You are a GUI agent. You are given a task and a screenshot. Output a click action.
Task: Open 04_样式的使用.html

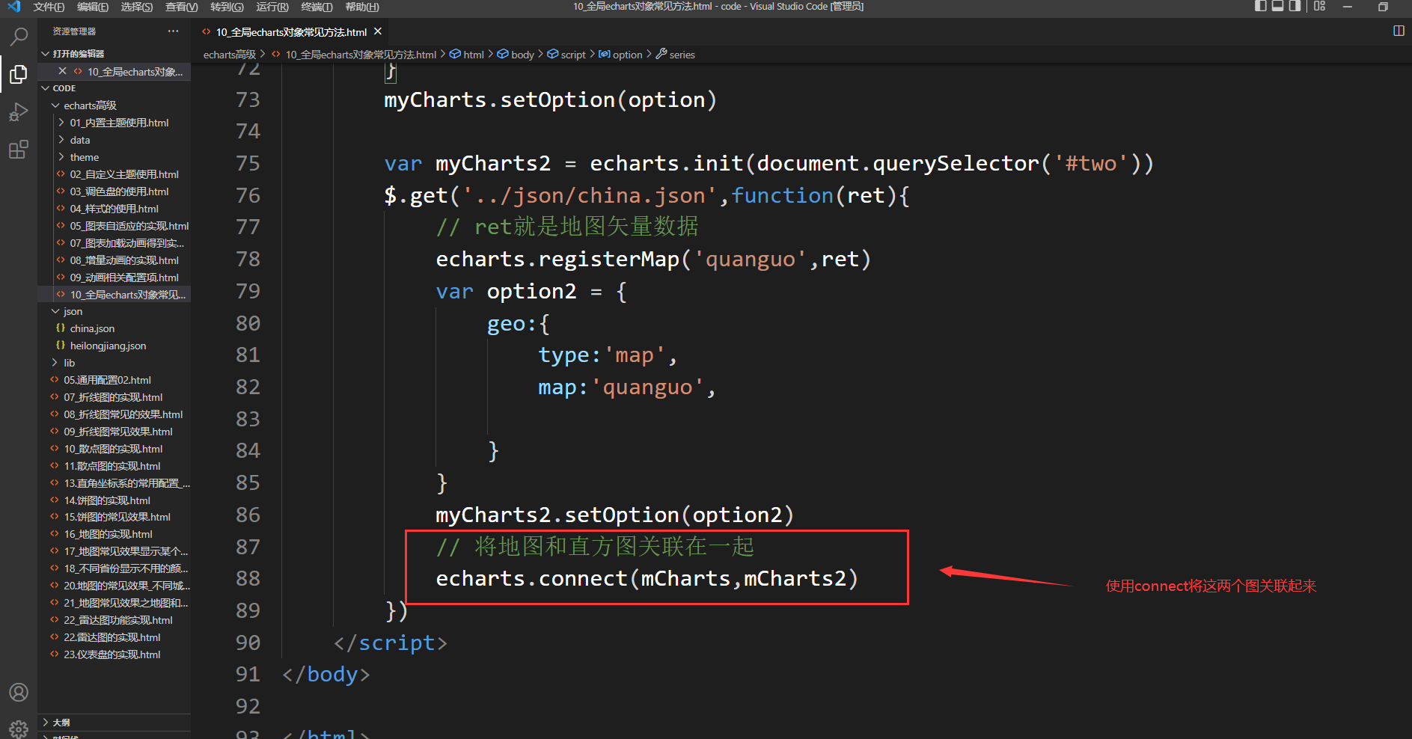click(114, 209)
